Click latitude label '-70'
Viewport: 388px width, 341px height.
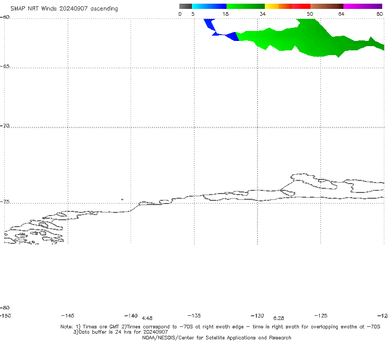[x=5, y=126]
